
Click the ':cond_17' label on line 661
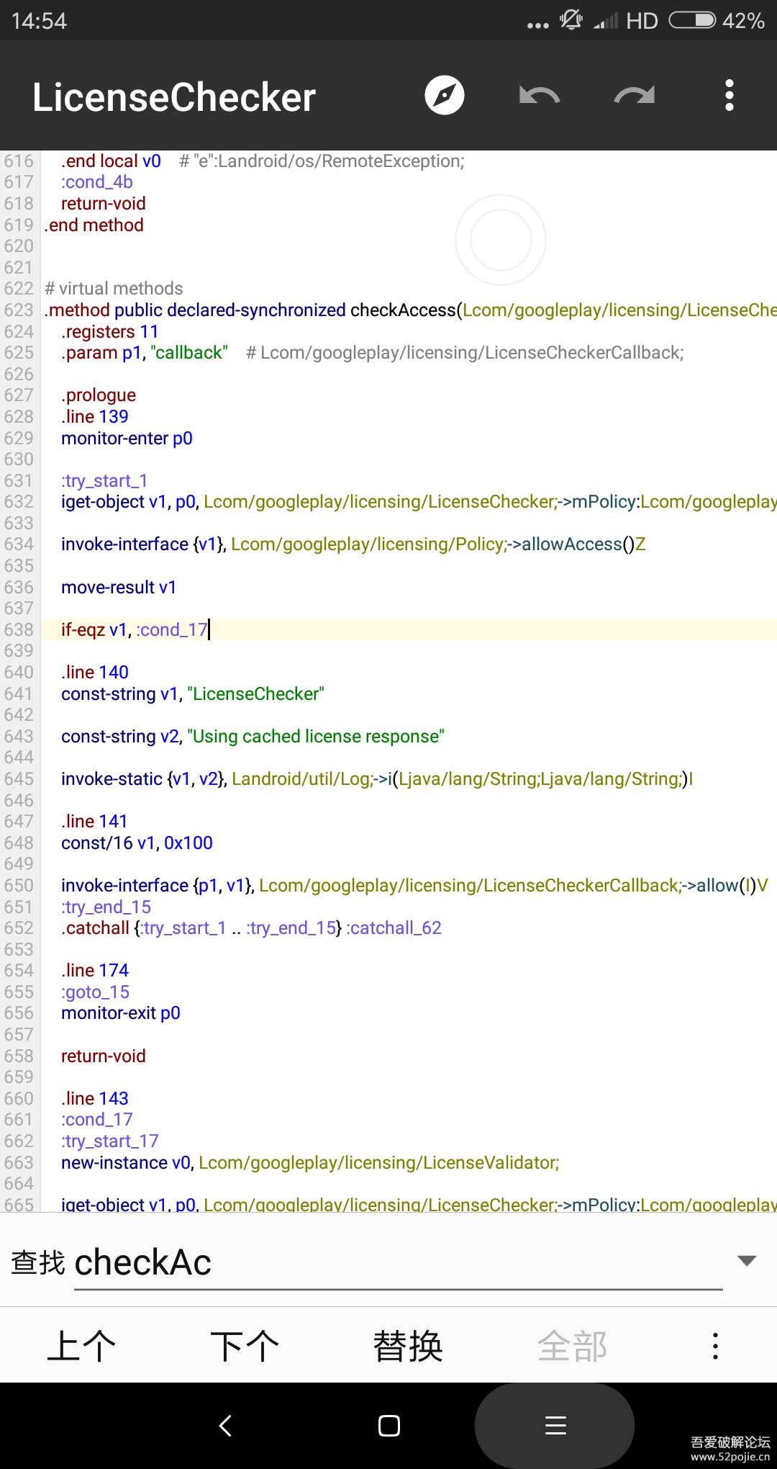(x=96, y=1119)
